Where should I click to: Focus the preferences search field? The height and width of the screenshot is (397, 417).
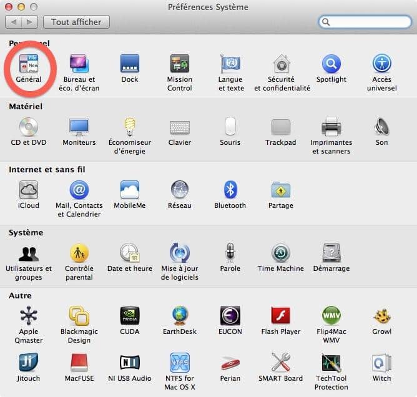365,22
